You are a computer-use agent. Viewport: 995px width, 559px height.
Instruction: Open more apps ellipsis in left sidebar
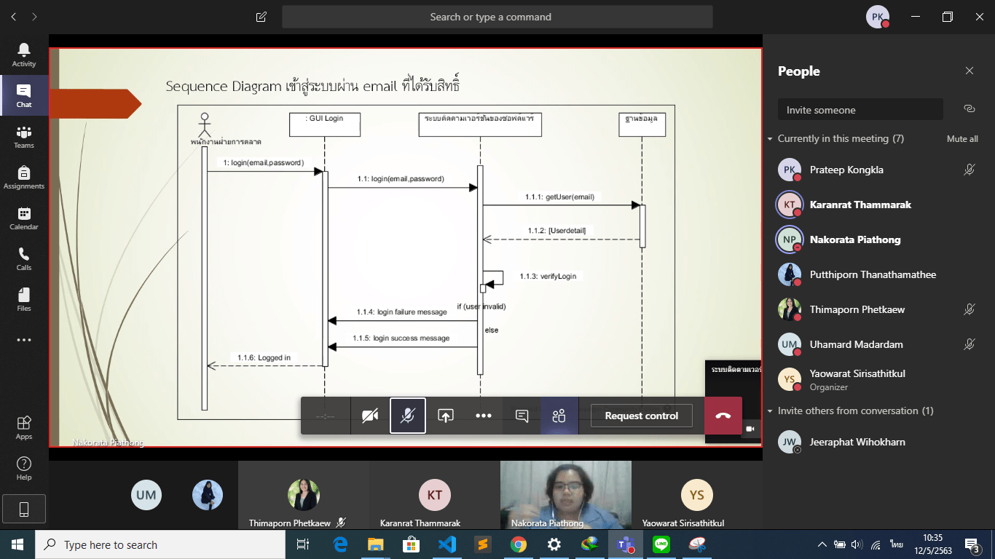[x=24, y=340]
